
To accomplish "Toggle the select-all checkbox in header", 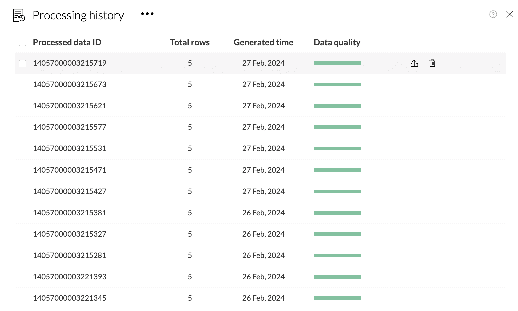I will coord(23,42).
